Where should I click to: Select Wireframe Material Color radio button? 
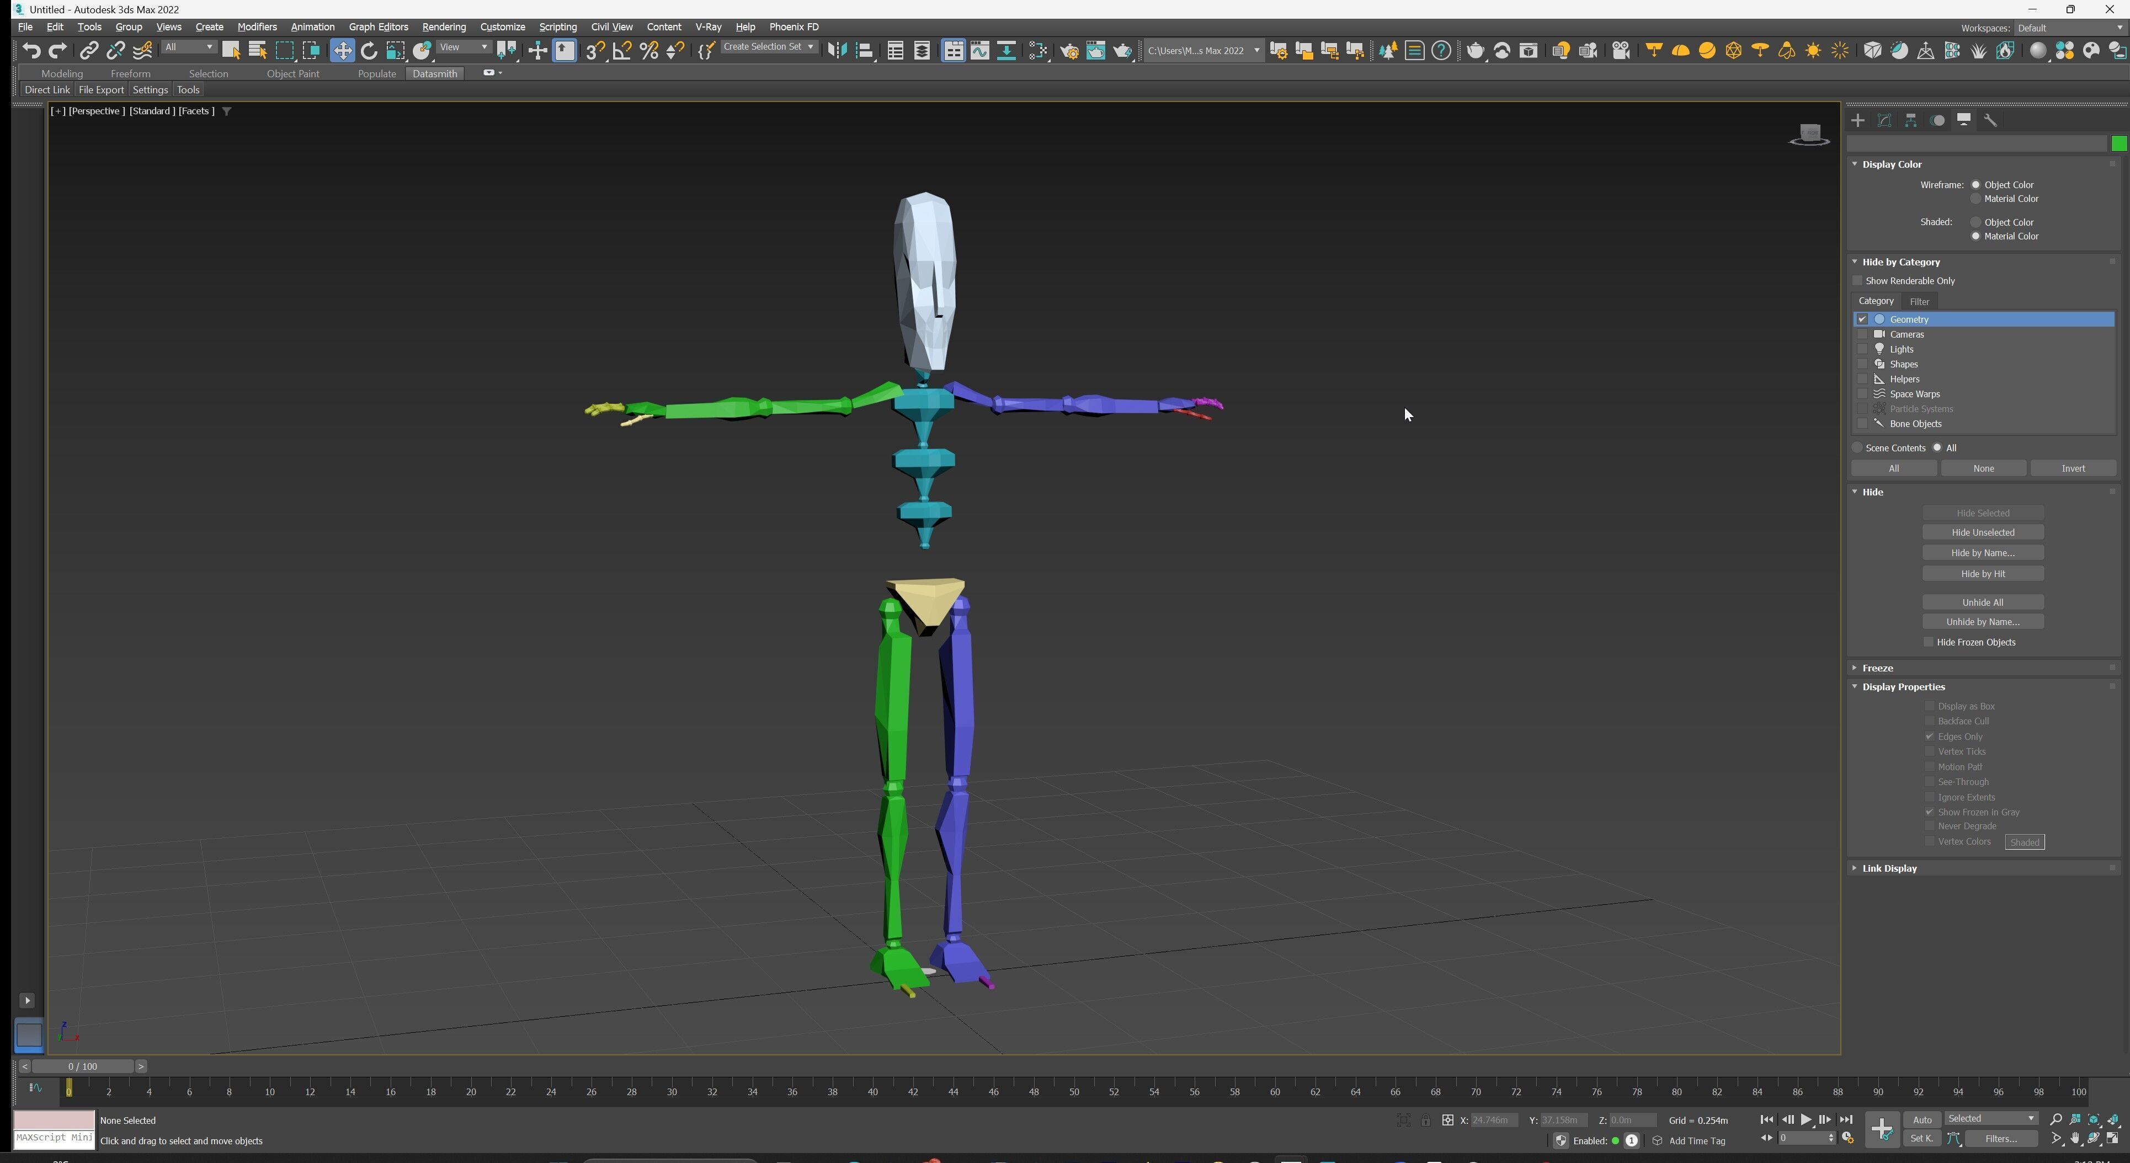tap(1976, 199)
